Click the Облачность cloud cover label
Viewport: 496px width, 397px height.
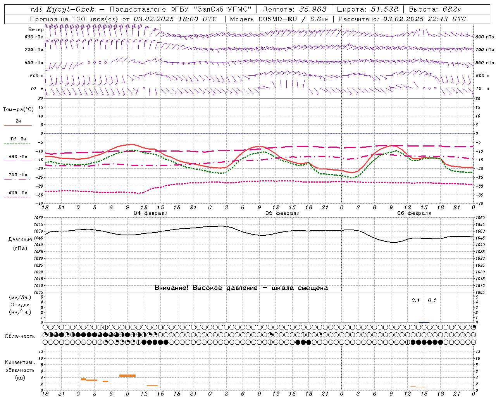click(20, 337)
